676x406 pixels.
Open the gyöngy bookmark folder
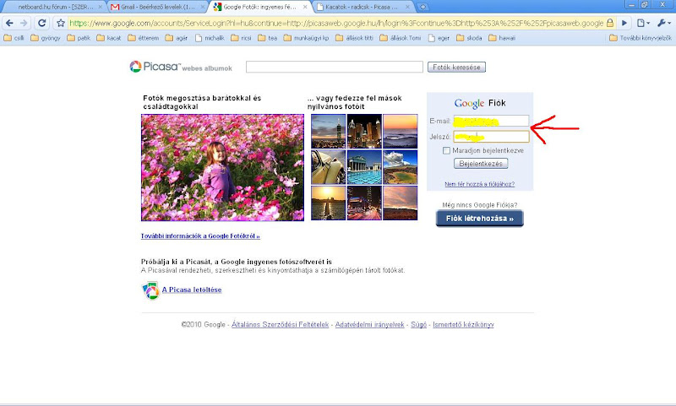pyautogui.click(x=46, y=38)
